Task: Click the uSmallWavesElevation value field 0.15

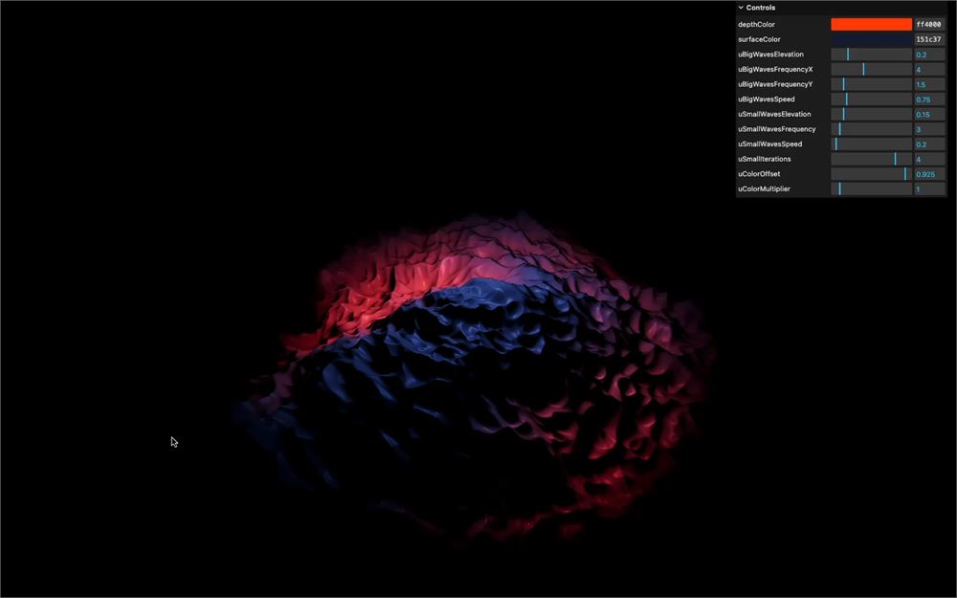Action: click(x=929, y=114)
